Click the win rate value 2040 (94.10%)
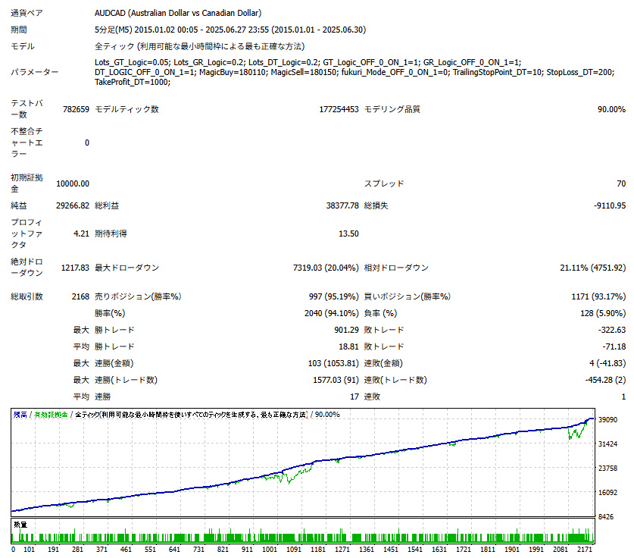The height and width of the screenshot is (558, 634). click(x=332, y=313)
